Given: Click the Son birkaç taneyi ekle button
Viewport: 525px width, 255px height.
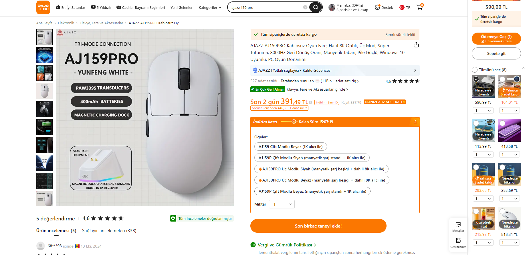Looking at the screenshot, I should (x=318, y=226).
